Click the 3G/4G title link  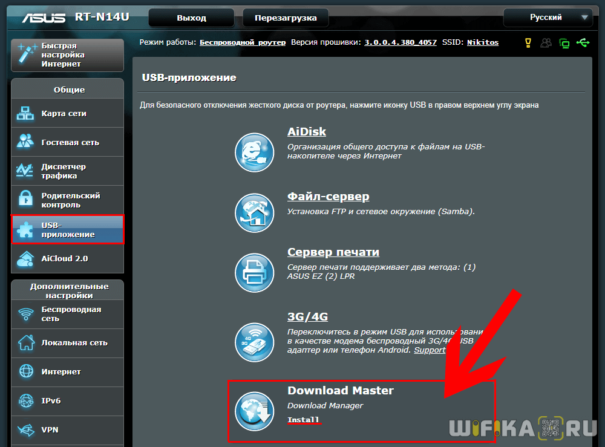(x=307, y=317)
